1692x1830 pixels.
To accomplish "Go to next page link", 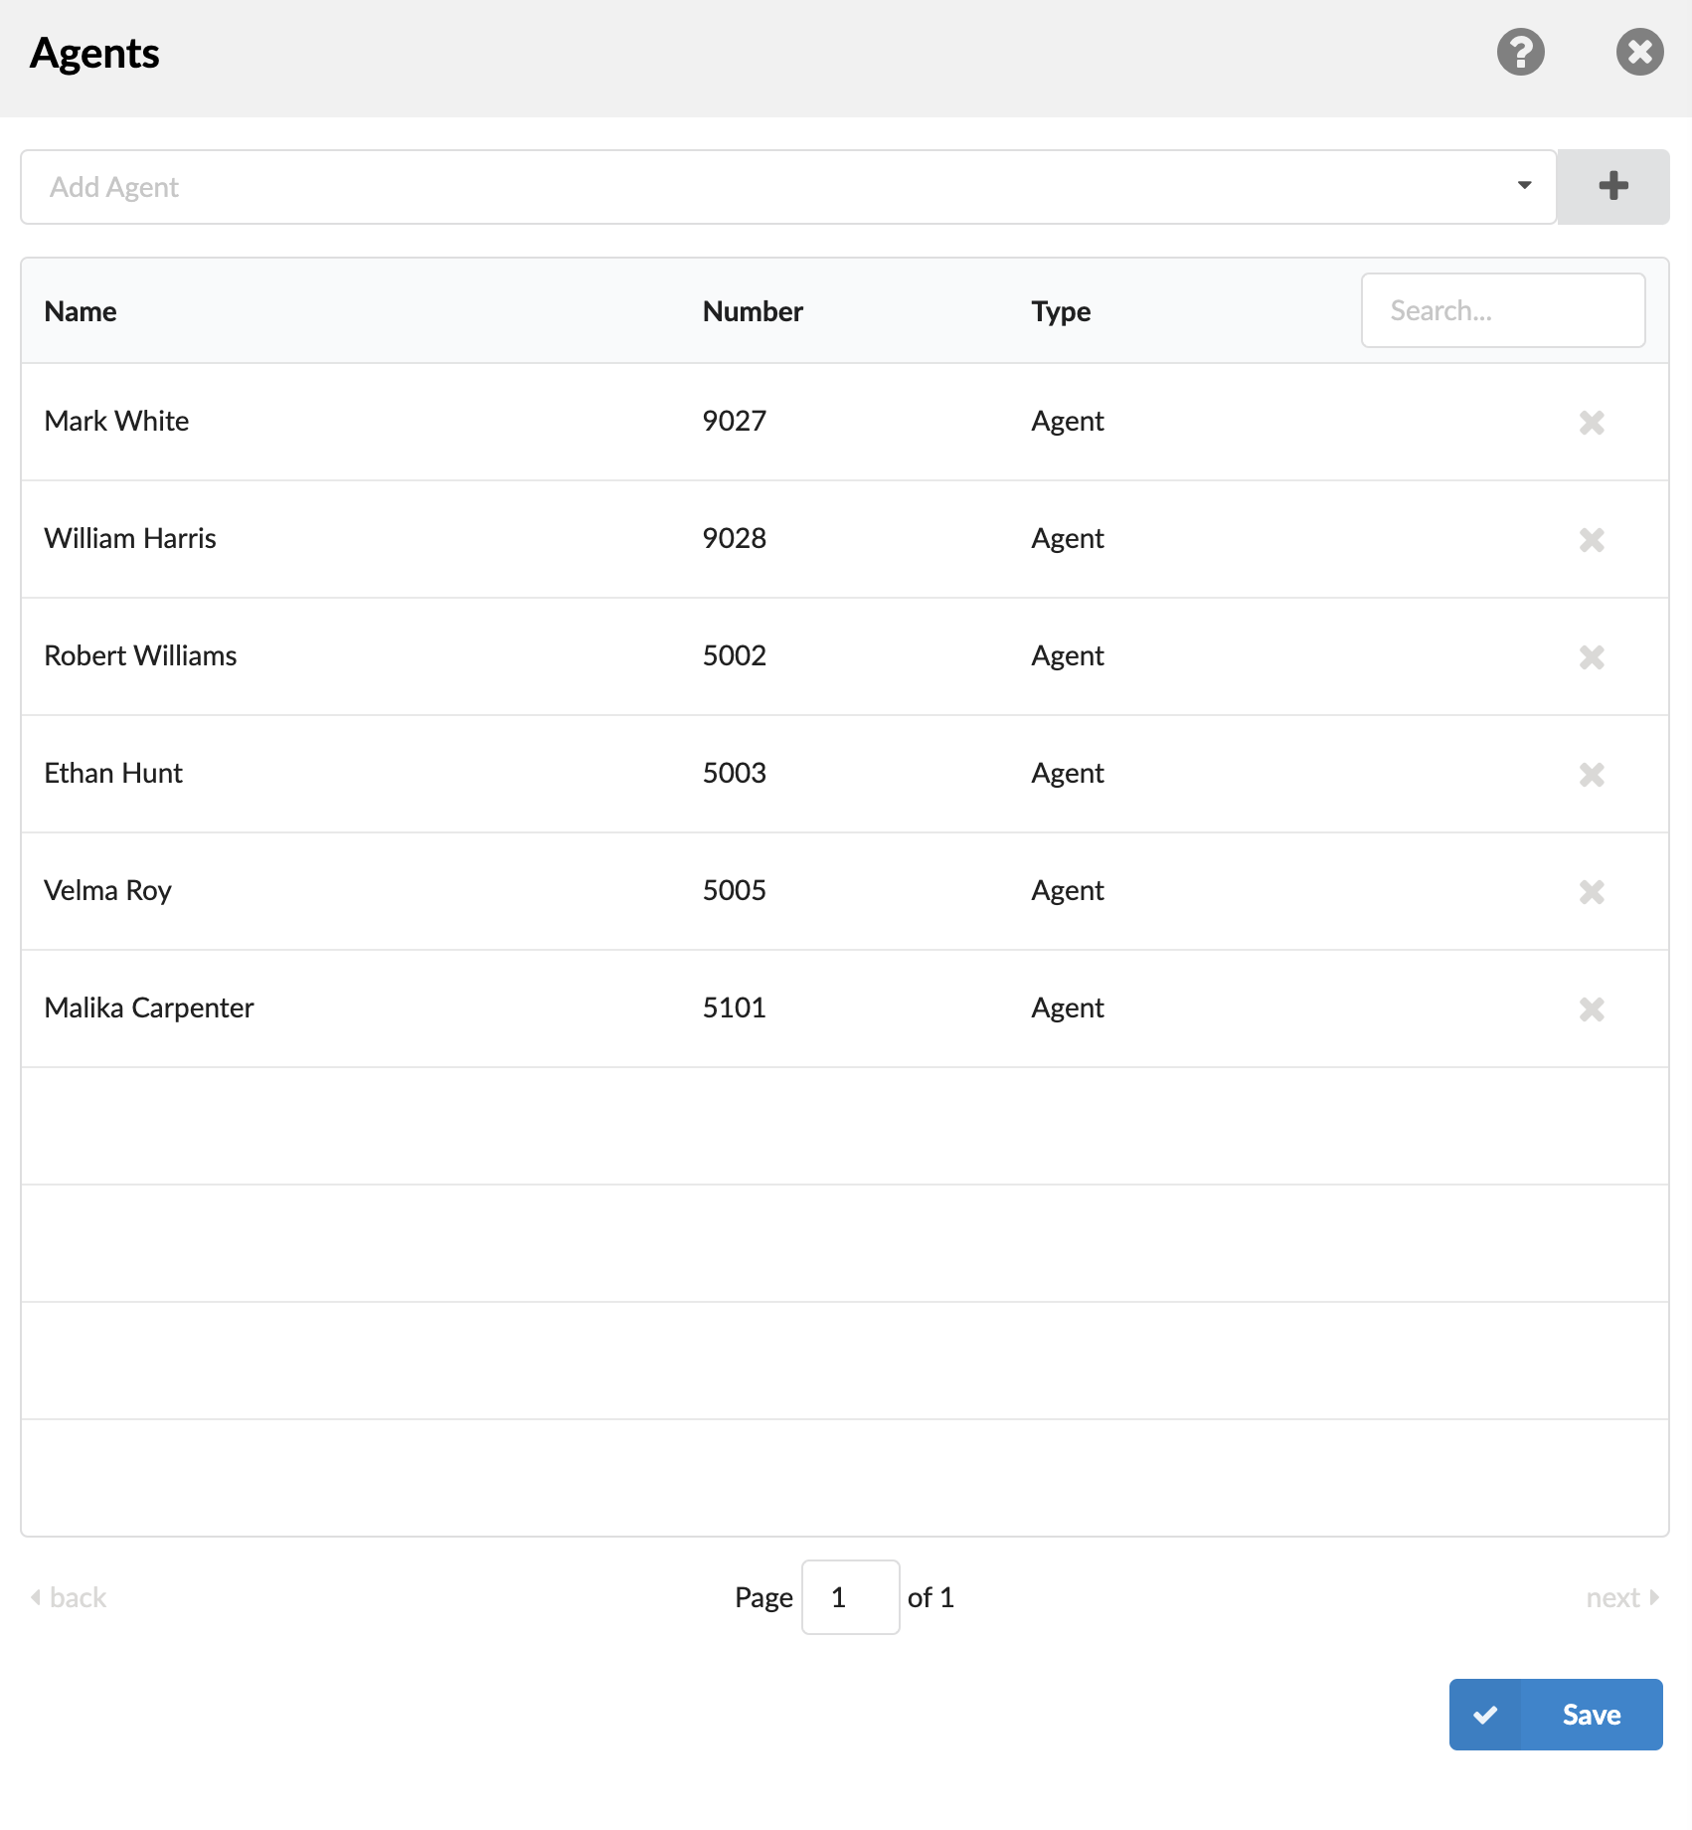I will [1622, 1597].
